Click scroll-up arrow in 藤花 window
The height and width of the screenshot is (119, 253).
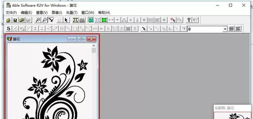pyautogui.click(x=94, y=46)
